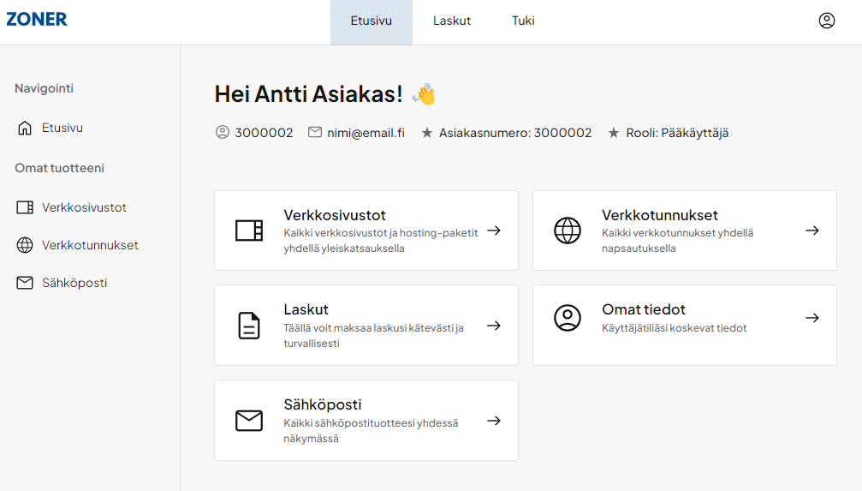Open Sähköposti in the sidebar

(74, 283)
